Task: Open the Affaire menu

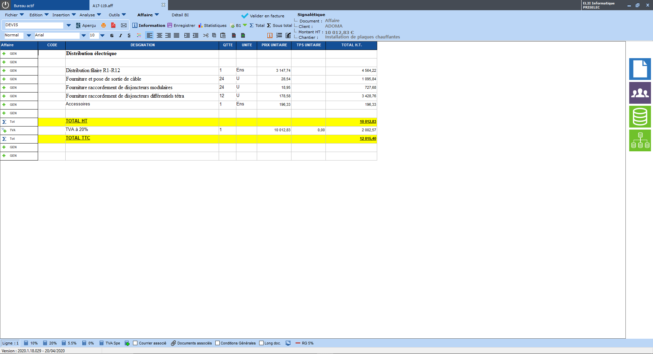Action: click(148, 15)
